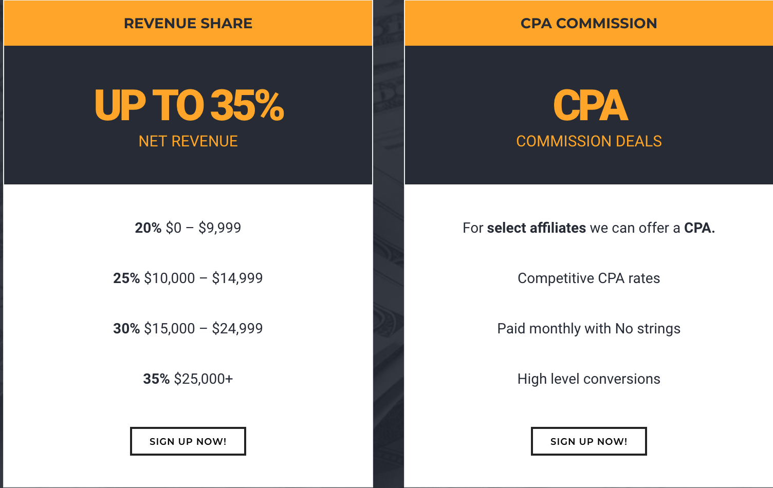Click the 35% $25,000+ tier
The height and width of the screenshot is (488, 773).
[188, 379]
